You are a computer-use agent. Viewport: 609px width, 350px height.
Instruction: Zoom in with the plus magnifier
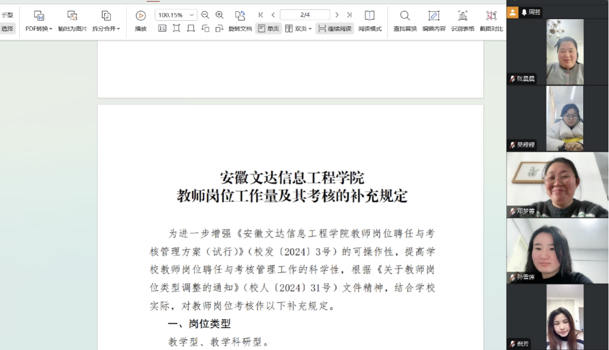(220, 15)
